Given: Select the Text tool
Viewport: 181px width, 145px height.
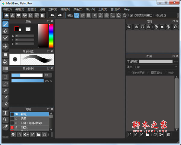Looking at the screenshot, I should 5,113.
